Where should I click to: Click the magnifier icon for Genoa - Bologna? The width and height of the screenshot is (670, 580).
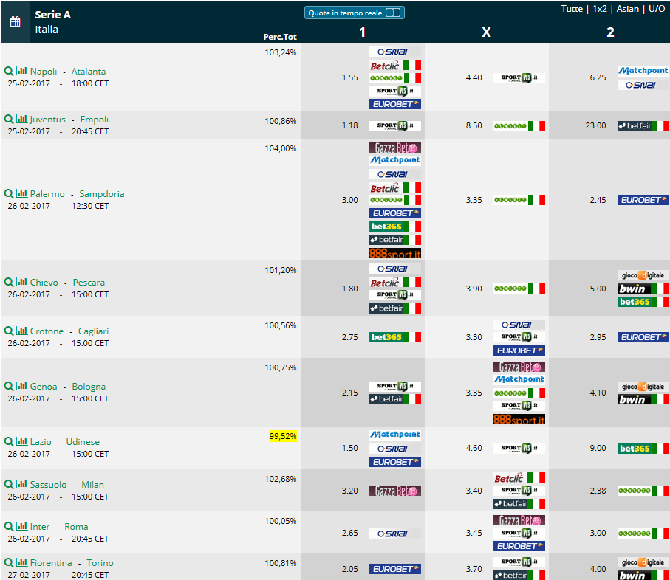point(9,386)
